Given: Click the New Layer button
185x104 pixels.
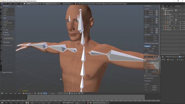Looking at the screenshot, I should [151, 51].
